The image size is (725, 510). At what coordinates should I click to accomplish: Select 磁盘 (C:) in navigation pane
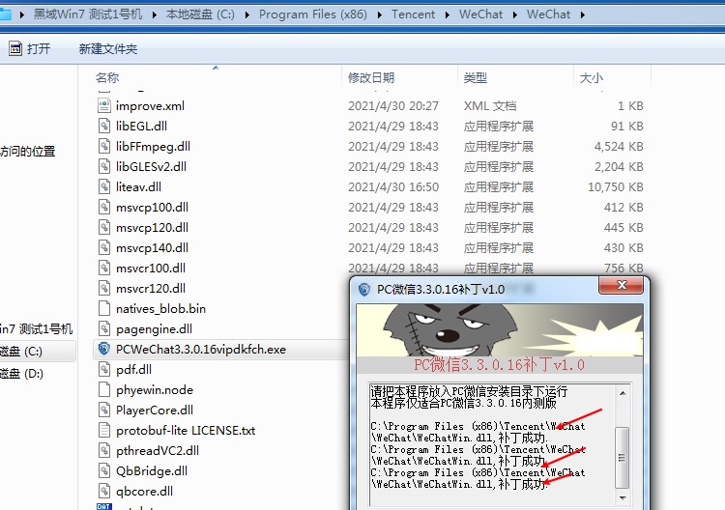(21, 352)
